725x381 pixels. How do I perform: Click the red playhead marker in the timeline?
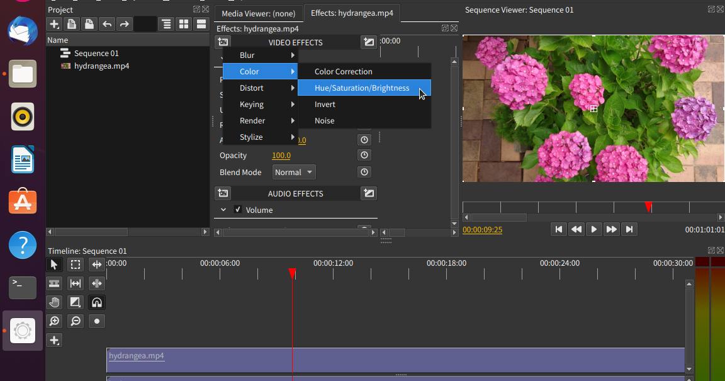(x=293, y=273)
